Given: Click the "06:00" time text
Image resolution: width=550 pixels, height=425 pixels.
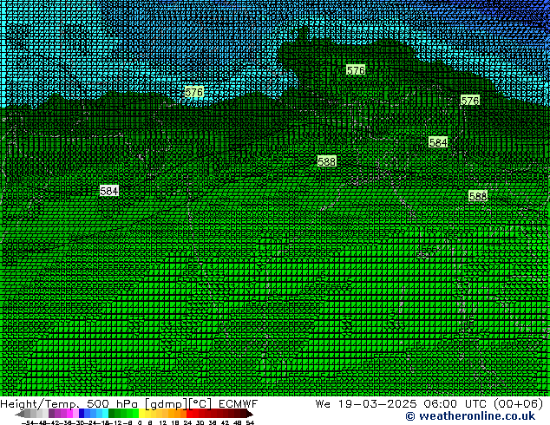Looking at the screenshot, I should 440,404.
